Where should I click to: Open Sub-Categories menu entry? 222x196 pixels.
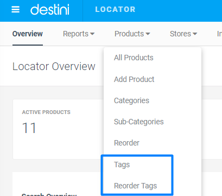click(139, 122)
